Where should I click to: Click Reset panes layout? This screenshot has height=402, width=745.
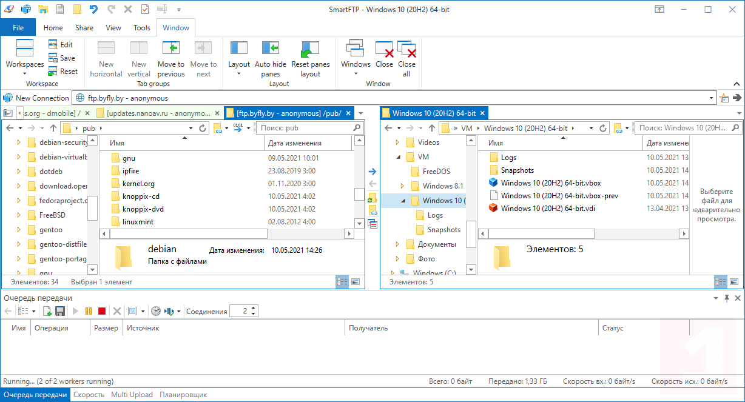310,59
